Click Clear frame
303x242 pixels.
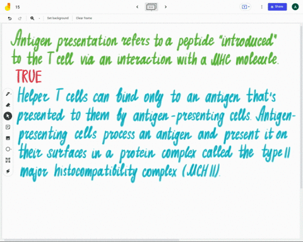coord(84,18)
